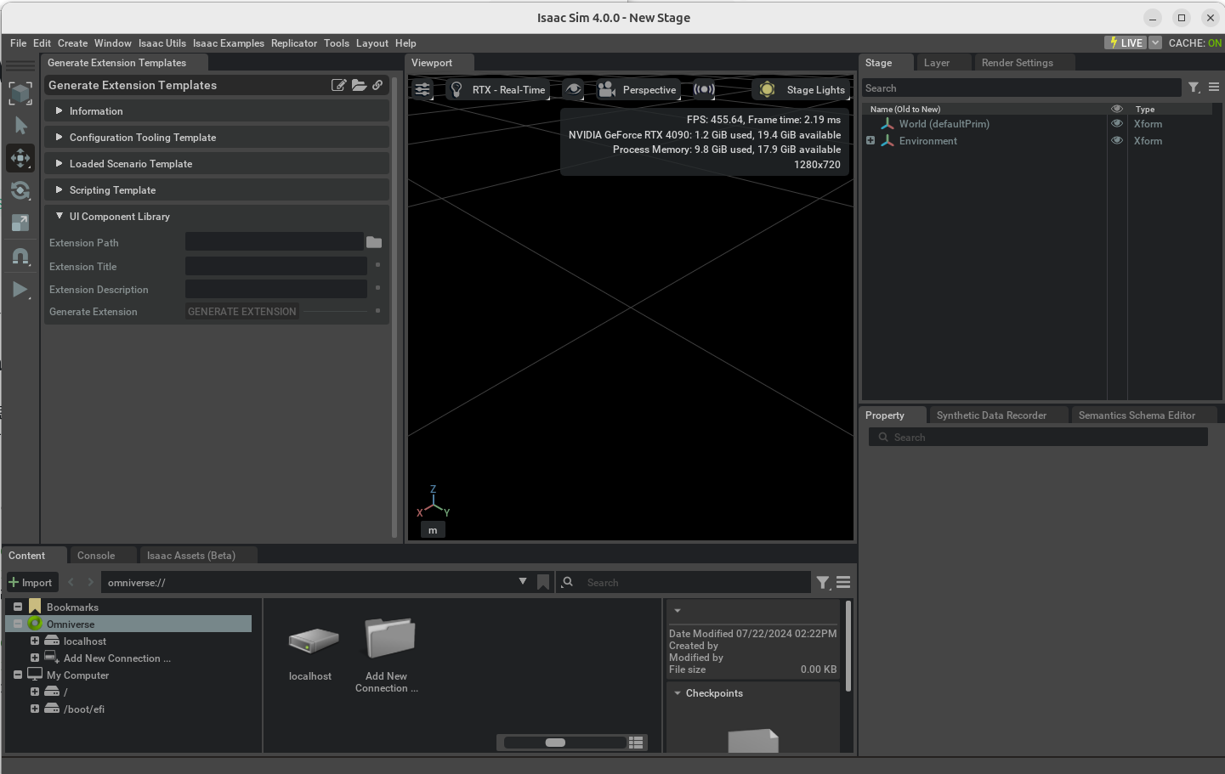Click the viewport units 'm' button
1225x774 pixels.
coord(433,530)
